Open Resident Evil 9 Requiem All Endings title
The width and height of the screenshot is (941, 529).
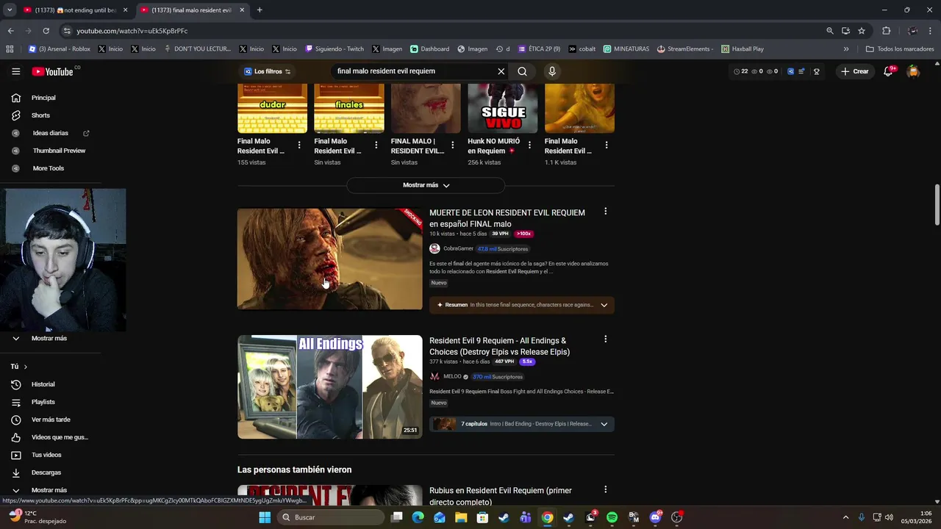click(x=500, y=346)
